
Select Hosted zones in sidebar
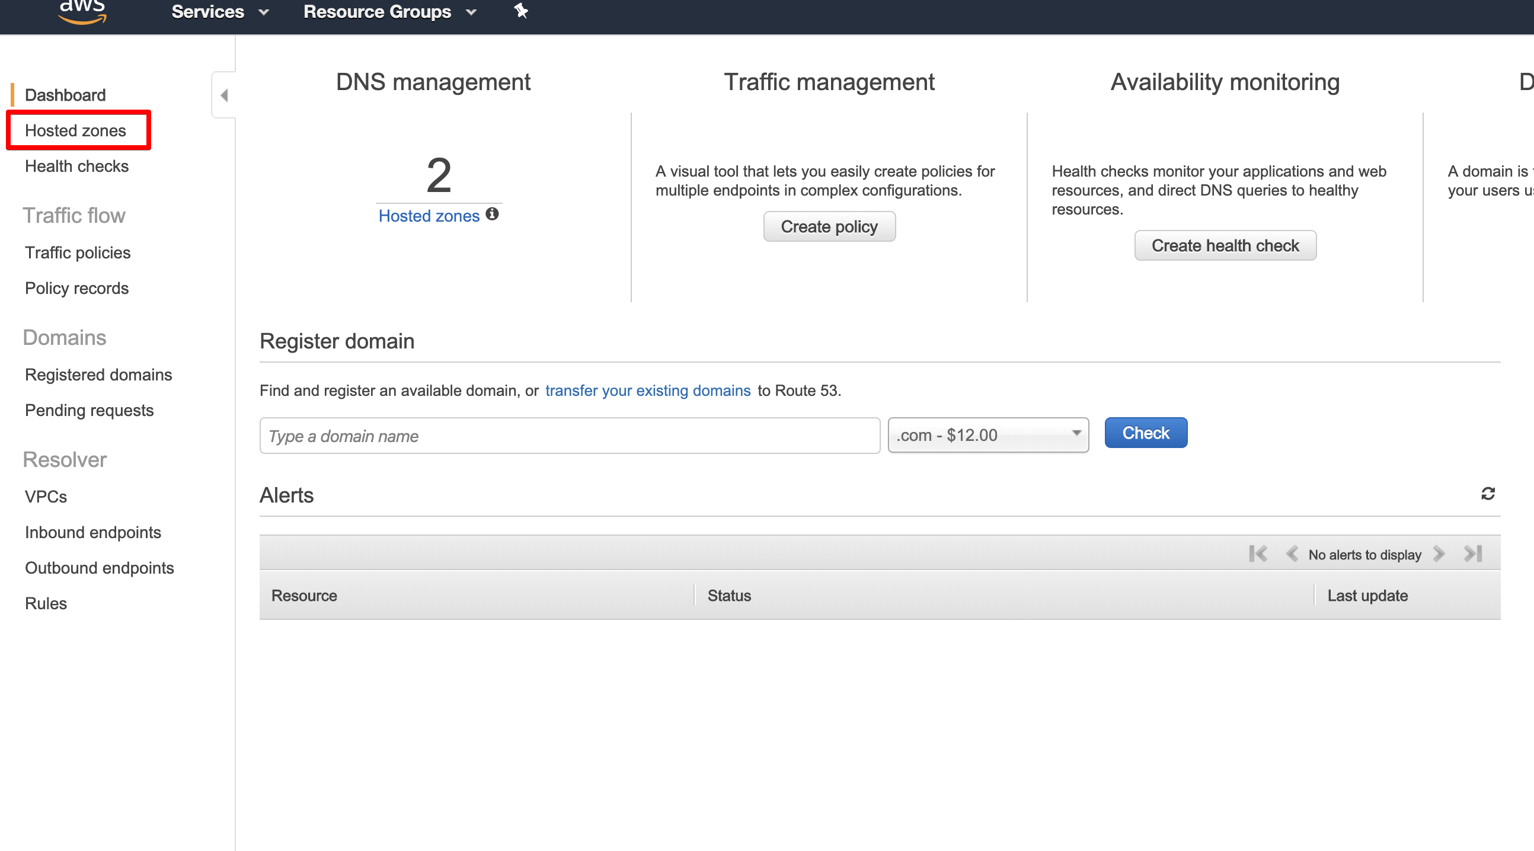click(x=76, y=130)
